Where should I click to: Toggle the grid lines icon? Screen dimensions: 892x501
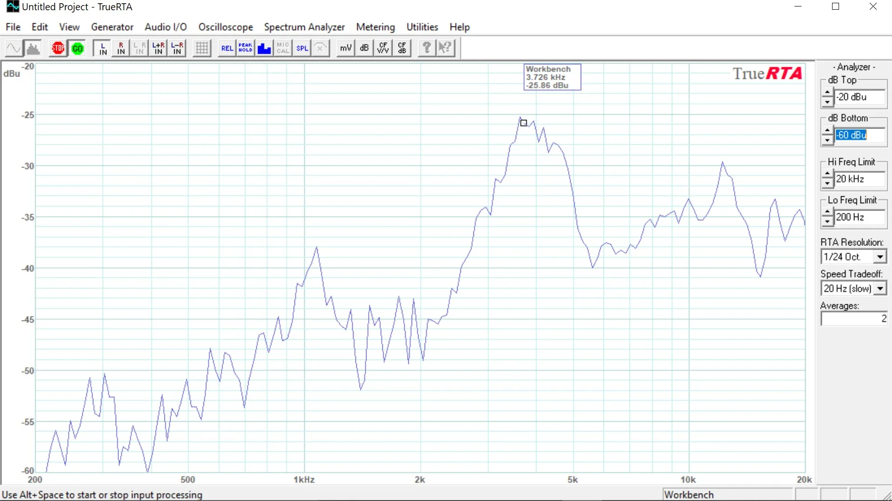(202, 48)
